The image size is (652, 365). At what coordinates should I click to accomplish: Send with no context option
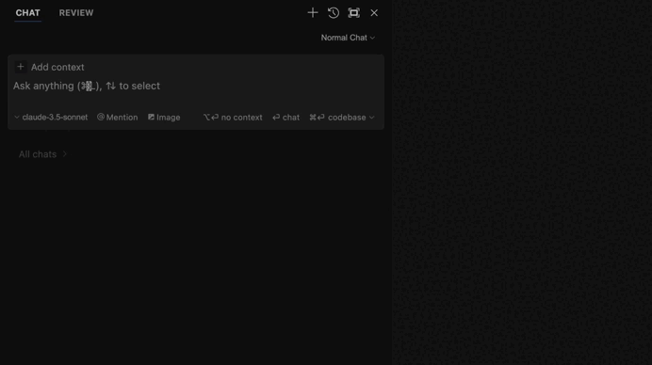coord(233,118)
